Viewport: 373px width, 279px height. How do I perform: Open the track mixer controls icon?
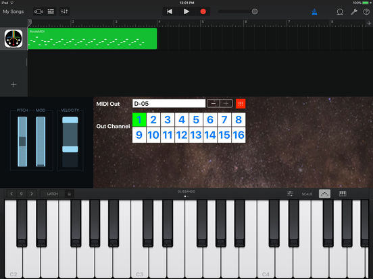click(64, 11)
